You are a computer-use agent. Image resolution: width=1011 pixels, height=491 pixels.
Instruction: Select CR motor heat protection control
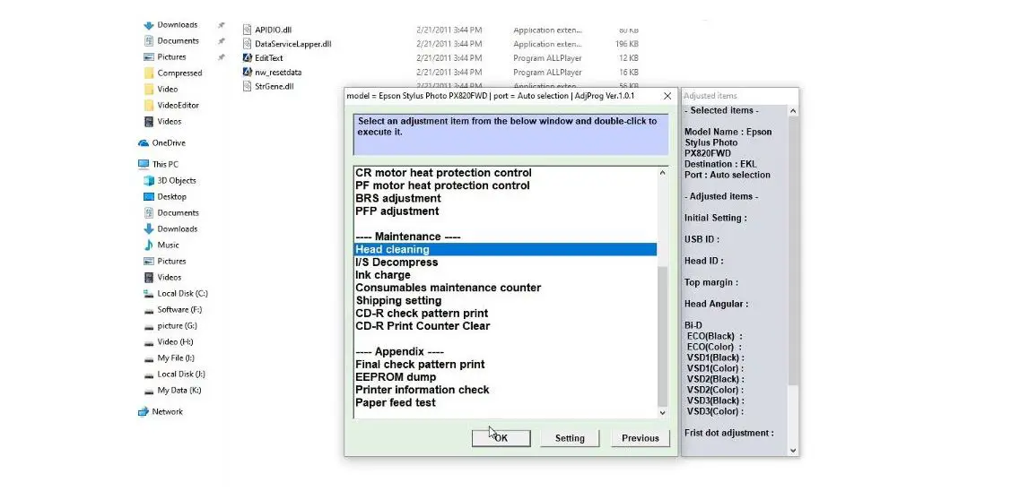443,173
